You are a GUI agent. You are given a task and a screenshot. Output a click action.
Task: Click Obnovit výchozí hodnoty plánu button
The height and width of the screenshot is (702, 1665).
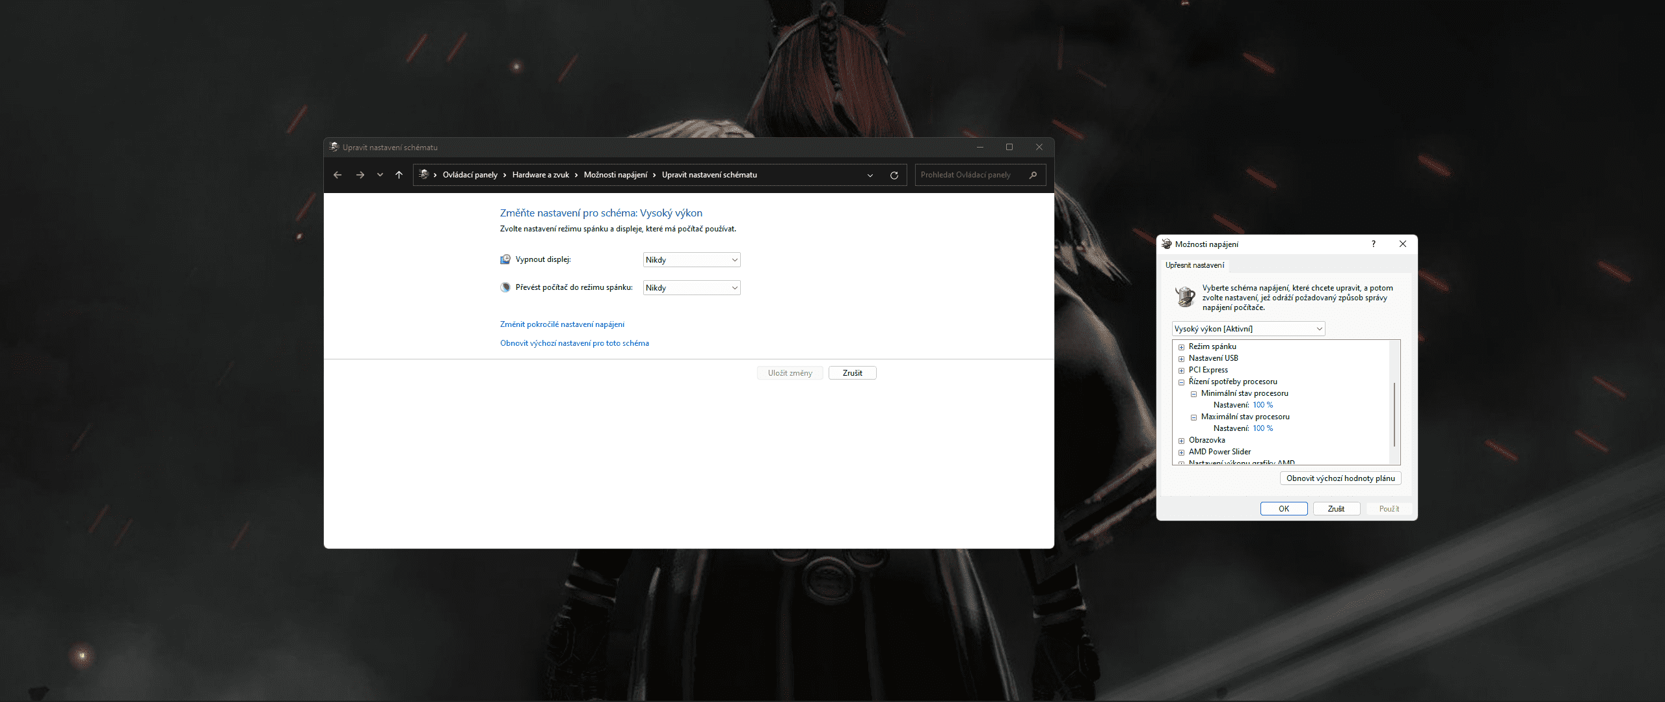pyautogui.click(x=1340, y=478)
